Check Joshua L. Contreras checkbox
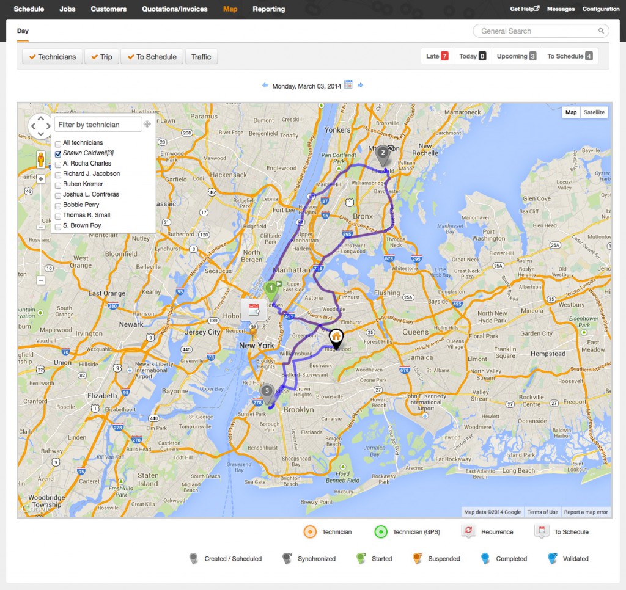This screenshot has height=590, width=626. click(x=58, y=195)
